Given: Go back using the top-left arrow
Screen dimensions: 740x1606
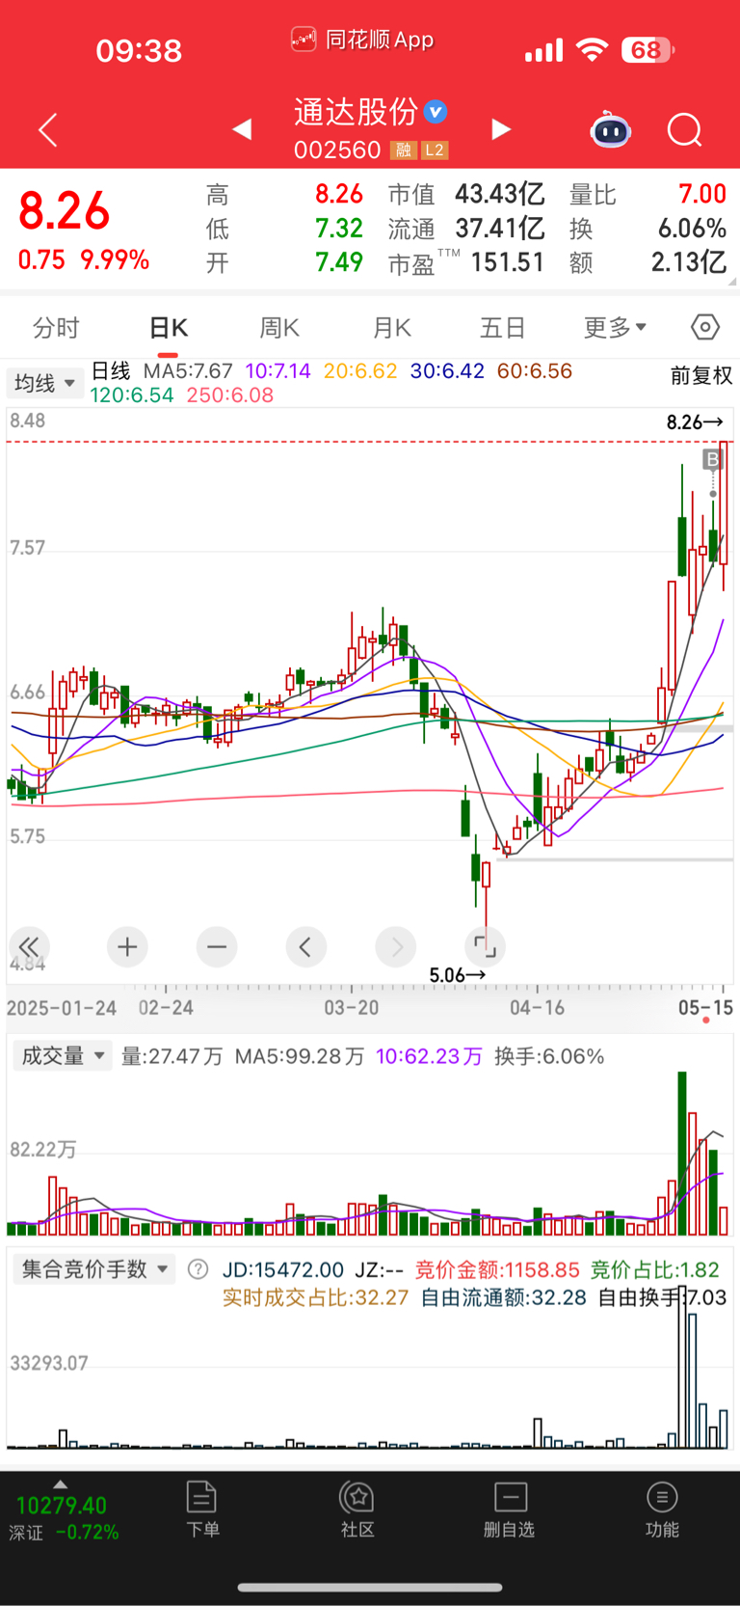Looking at the screenshot, I should (48, 129).
